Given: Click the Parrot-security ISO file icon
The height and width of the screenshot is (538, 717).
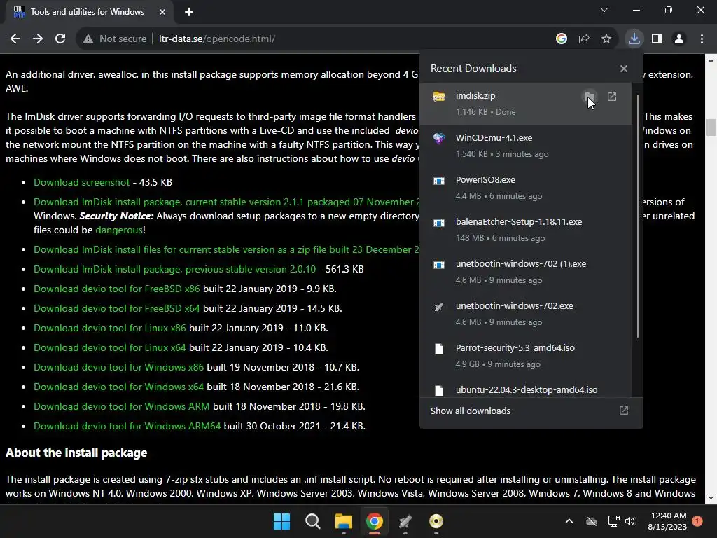Looking at the screenshot, I should coord(439,349).
